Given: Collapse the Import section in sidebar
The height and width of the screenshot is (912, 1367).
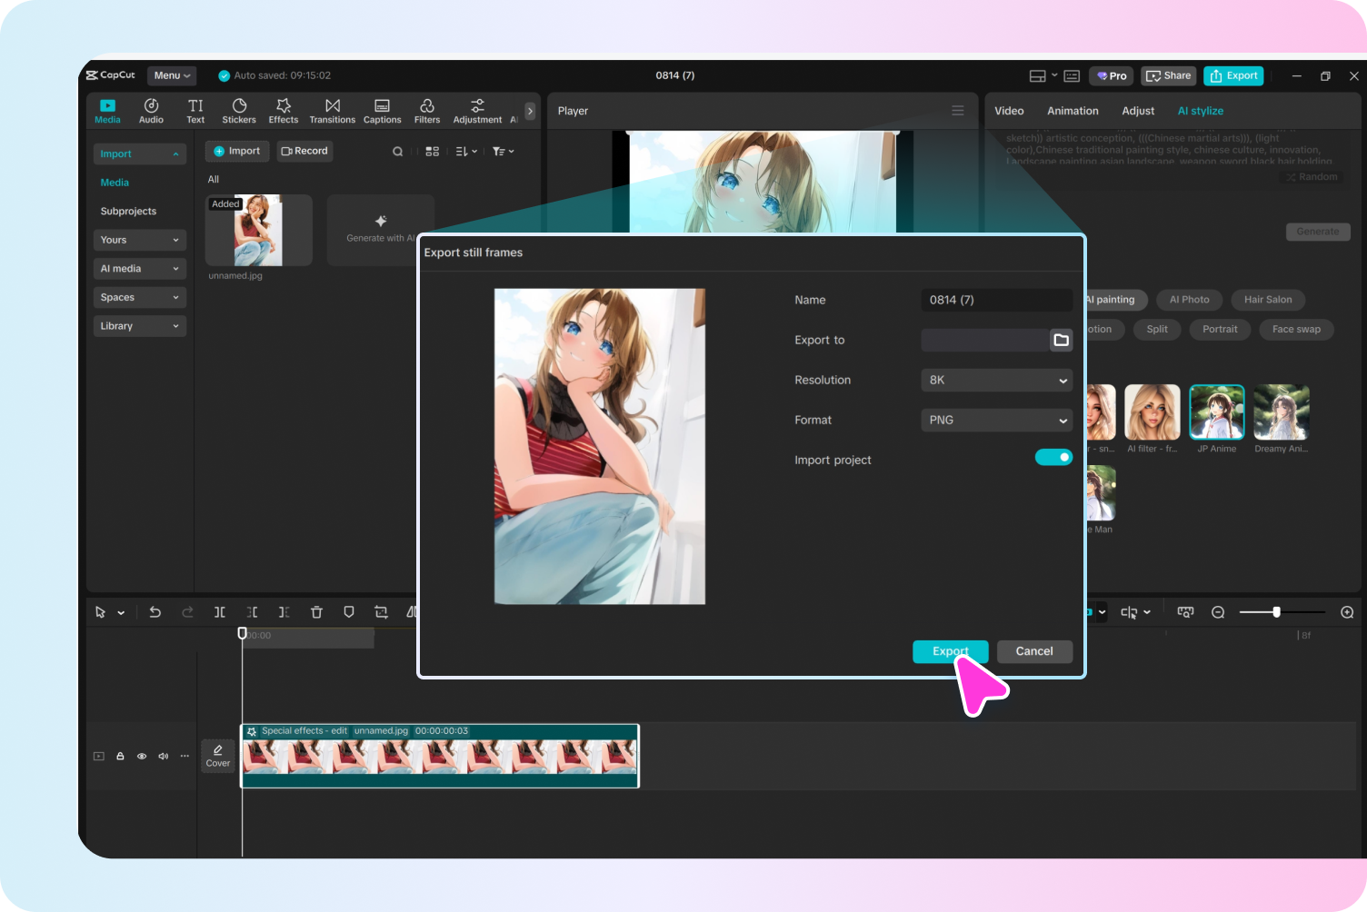Looking at the screenshot, I should point(140,154).
